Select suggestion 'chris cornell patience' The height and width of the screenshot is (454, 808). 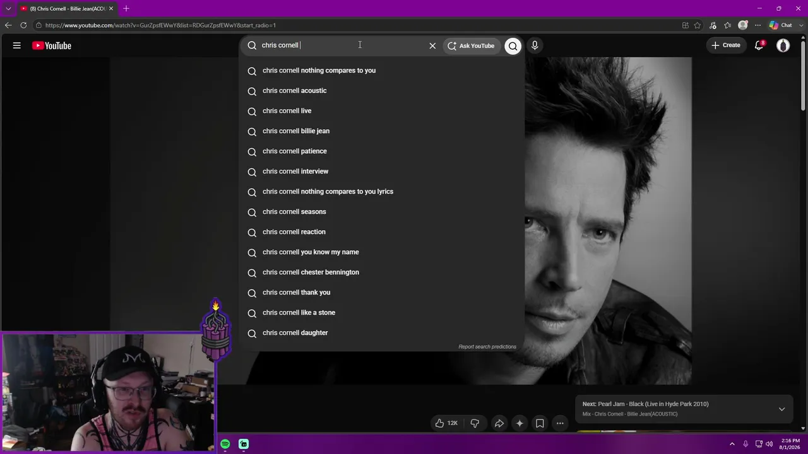(x=382, y=151)
